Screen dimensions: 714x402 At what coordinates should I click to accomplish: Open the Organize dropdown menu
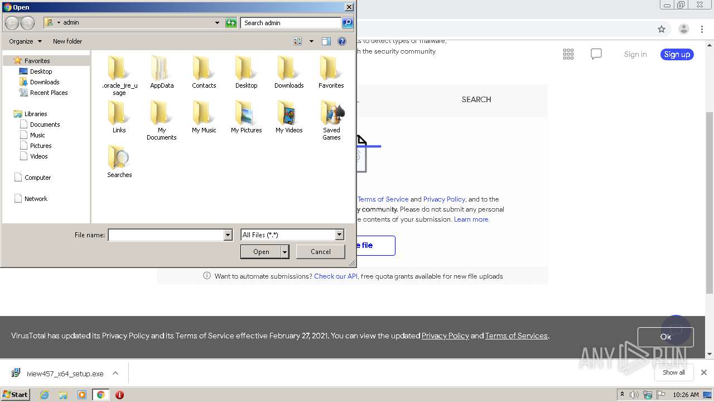pos(26,41)
